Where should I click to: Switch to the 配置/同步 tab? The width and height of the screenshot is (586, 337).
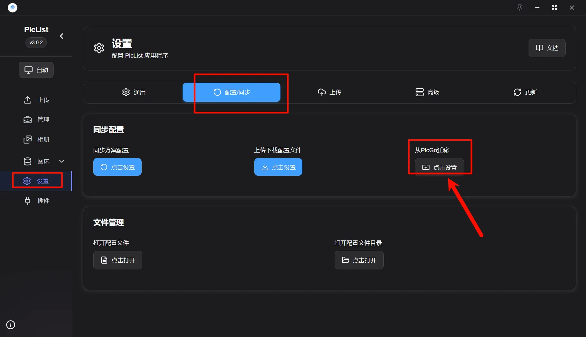pyautogui.click(x=231, y=92)
